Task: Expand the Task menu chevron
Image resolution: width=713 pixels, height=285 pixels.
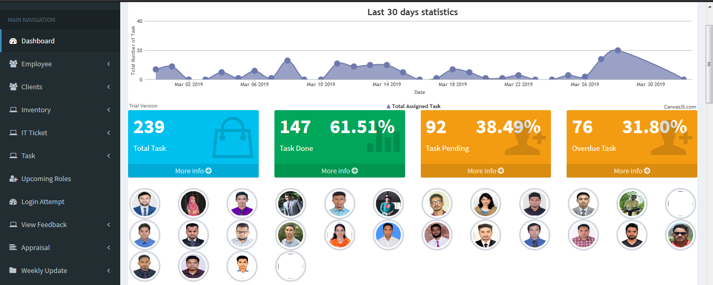Action: (109, 156)
